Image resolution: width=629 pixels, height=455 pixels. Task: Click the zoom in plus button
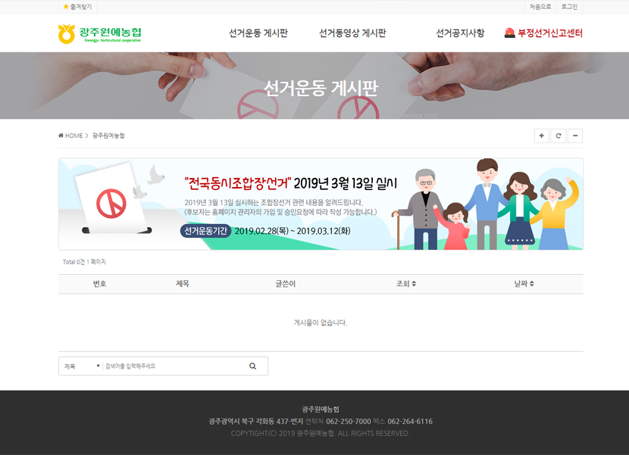(x=541, y=136)
